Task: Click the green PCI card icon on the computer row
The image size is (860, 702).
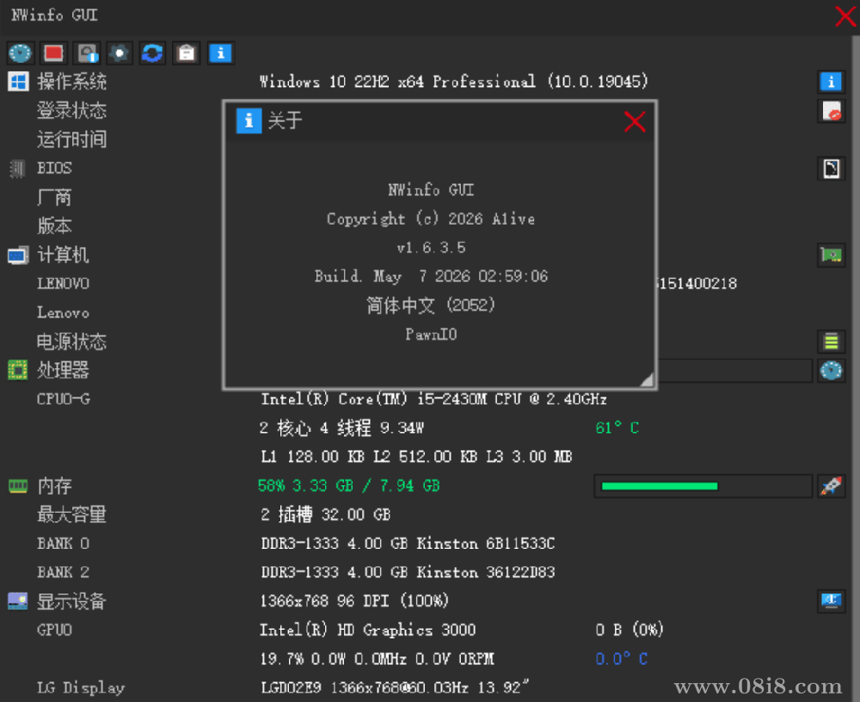Action: [831, 255]
